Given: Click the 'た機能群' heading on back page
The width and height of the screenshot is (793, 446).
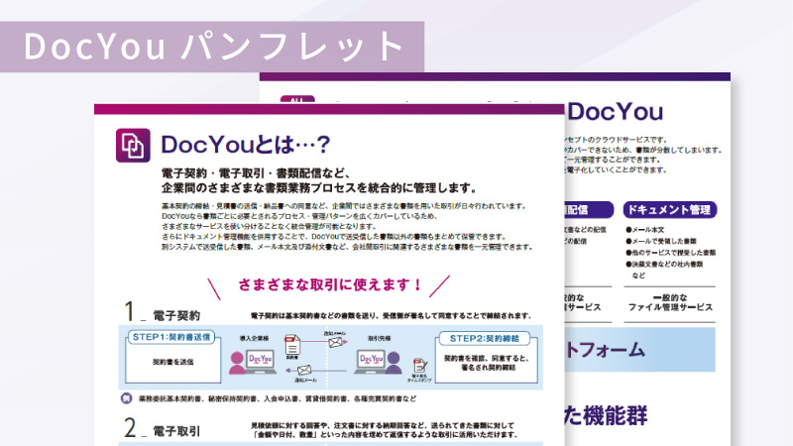Looking at the screenshot, I should pyautogui.click(x=606, y=415).
